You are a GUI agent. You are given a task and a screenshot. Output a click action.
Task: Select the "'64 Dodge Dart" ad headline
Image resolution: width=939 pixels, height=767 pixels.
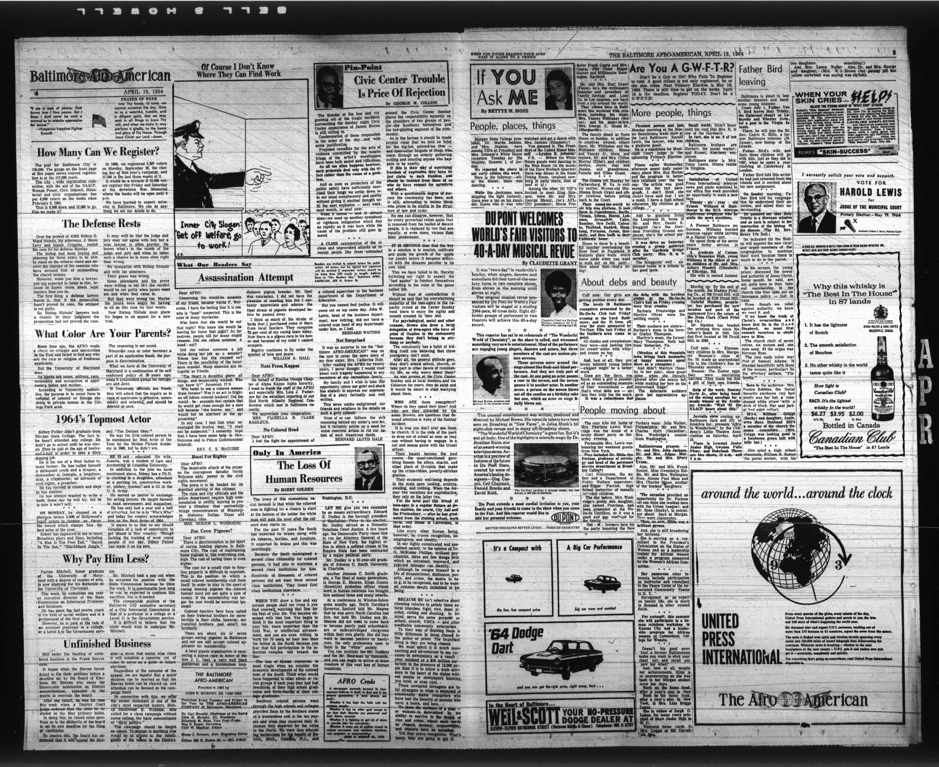point(515,642)
